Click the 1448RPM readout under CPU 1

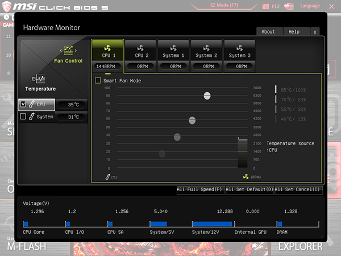[107, 67]
